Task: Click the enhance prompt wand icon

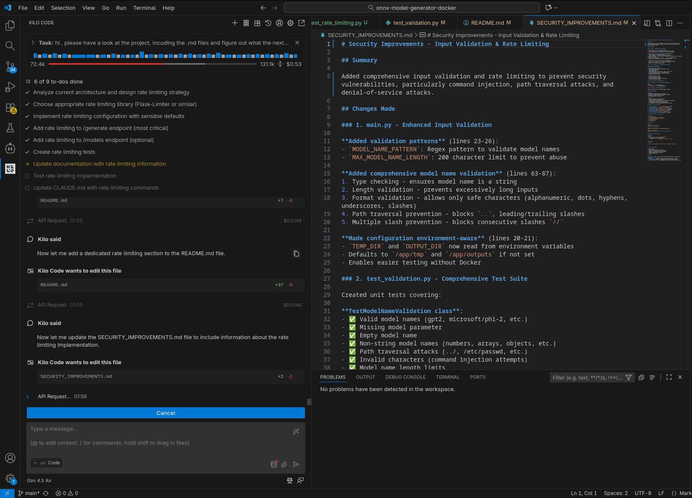Action: pyautogui.click(x=296, y=432)
